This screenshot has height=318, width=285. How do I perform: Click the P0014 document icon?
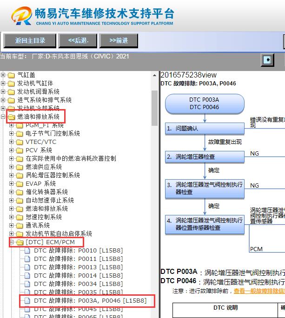coord(27,276)
